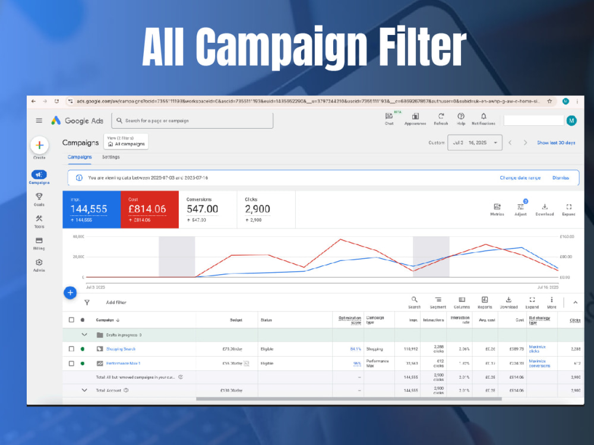The width and height of the screenshot is (594, 445).
Task: Tick the Shopping Search row checkbox
Action: (71, 349)
